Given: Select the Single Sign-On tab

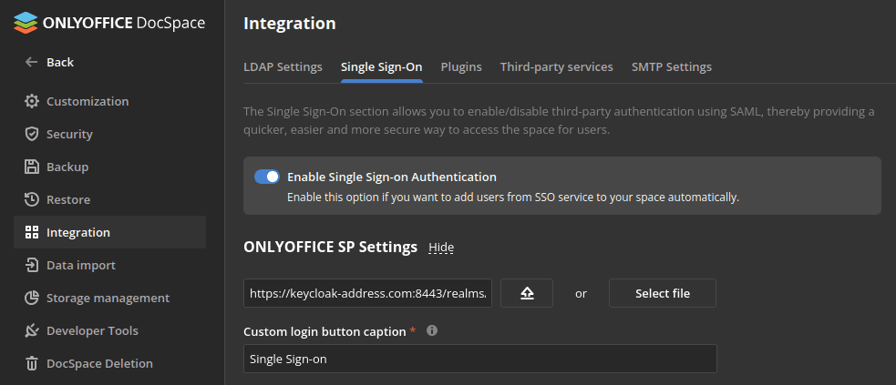Looking at the screenshot, I should pyautogui.click(x=382, y=66).
